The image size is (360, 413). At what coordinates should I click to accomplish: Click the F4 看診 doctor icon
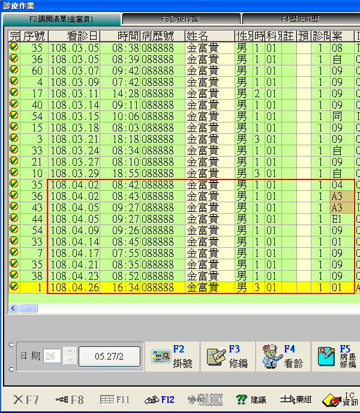click(282, 356)
